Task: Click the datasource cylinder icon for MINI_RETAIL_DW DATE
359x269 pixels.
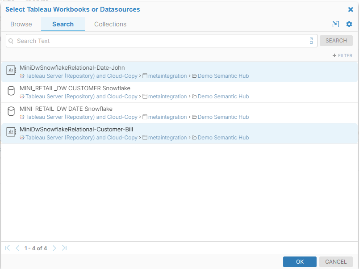Action: (x=11, y=113)
